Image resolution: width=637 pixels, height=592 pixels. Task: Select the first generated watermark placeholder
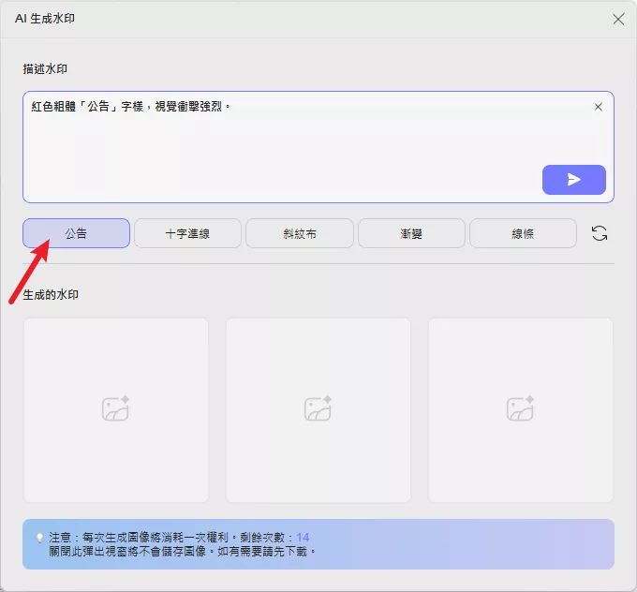pos(116,410)
